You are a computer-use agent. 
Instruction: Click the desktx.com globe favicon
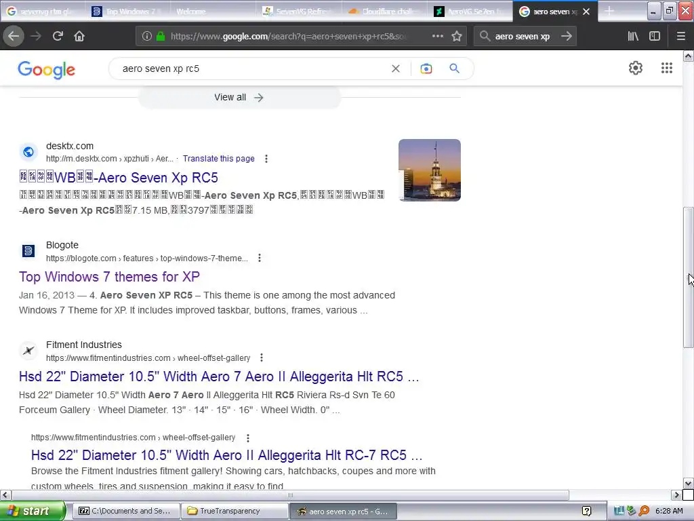coord(28,152)
